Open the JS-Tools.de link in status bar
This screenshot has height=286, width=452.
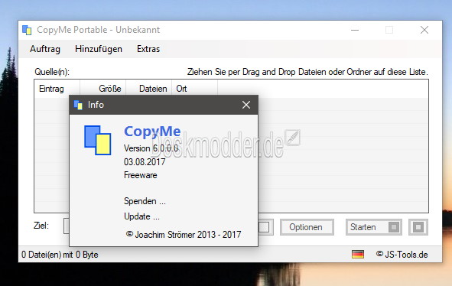pyautogui.click(x=402, y=255)
